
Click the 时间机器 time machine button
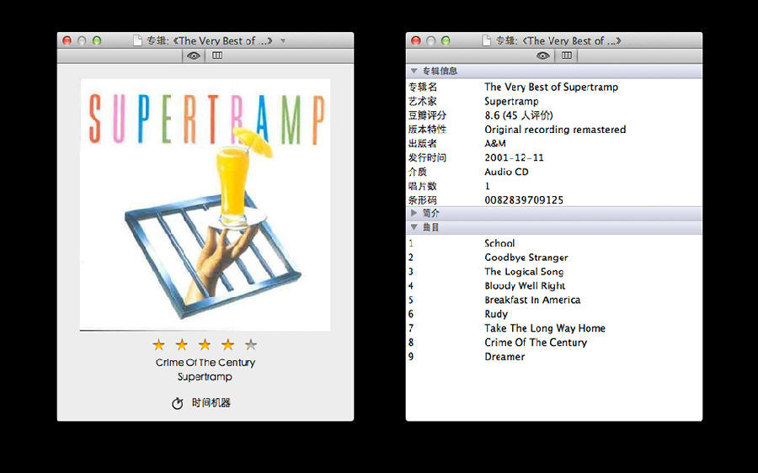[x=201, y=403]
